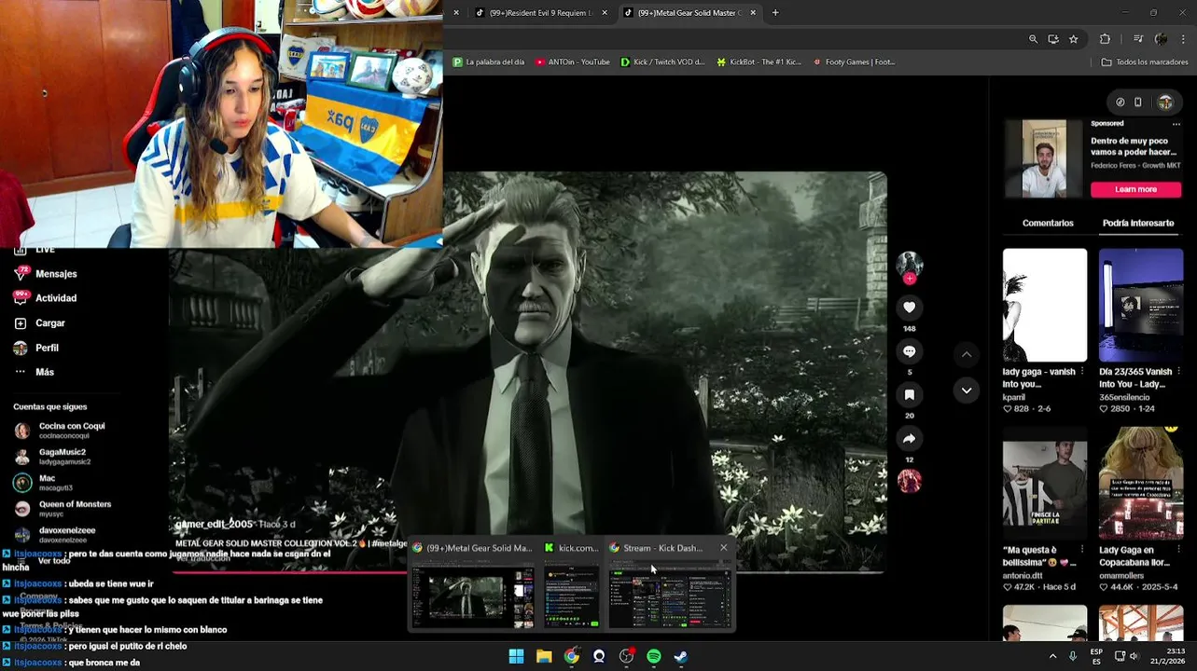Switch to the Podría interesarte tab
This screenshot has height=671, width=1197.
pyautogui.click(x=1138, y=224)
